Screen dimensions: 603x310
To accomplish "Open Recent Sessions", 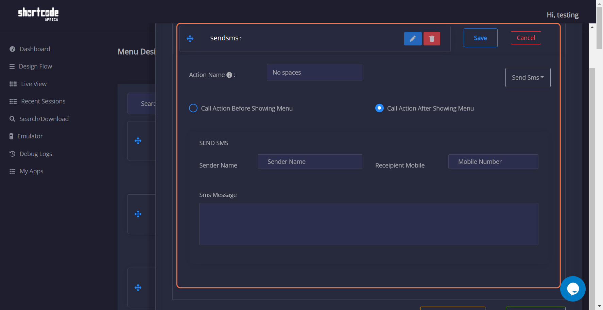I will click(x=43, y=101).
